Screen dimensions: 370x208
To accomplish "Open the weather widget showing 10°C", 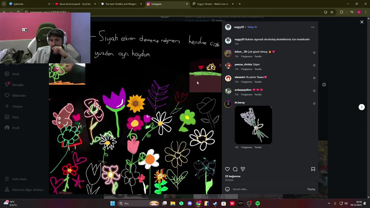I will [10, 203].
